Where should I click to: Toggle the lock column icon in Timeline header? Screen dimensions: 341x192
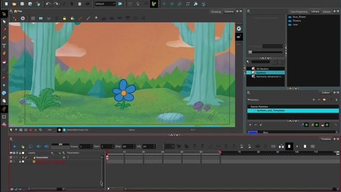coord(20,153)
